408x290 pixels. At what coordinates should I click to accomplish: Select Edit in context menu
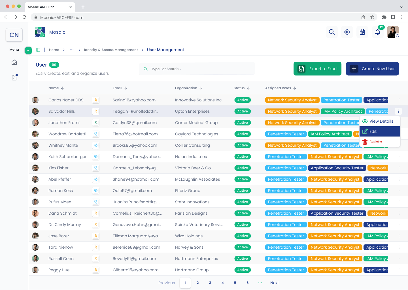pos(380,131)
